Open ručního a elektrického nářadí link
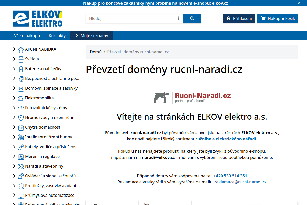This screenshot has height=205, width=307. (226, 139)
